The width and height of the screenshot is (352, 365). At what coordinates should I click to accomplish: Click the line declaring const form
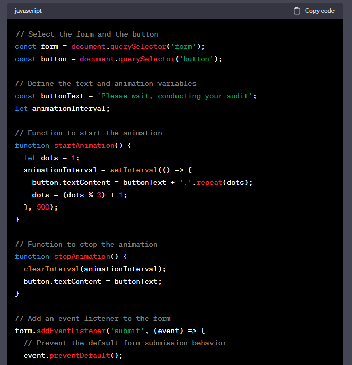pos(110,46)
